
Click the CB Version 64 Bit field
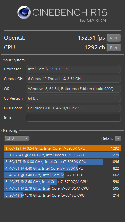point(74,98)
